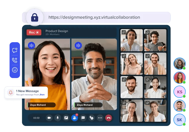The image size is (189, 132).
Task: Mute the microphone in the call bar
Action: coord(58,118)
